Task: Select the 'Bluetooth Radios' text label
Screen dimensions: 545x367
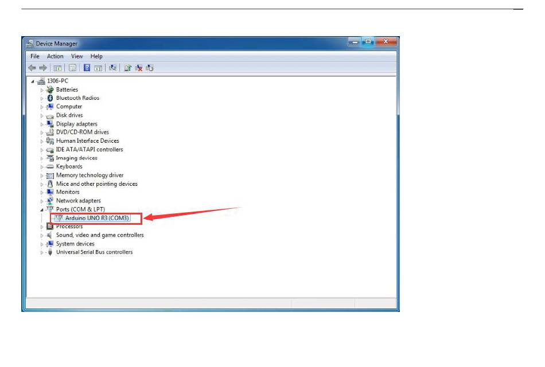Action: point(77,98)
